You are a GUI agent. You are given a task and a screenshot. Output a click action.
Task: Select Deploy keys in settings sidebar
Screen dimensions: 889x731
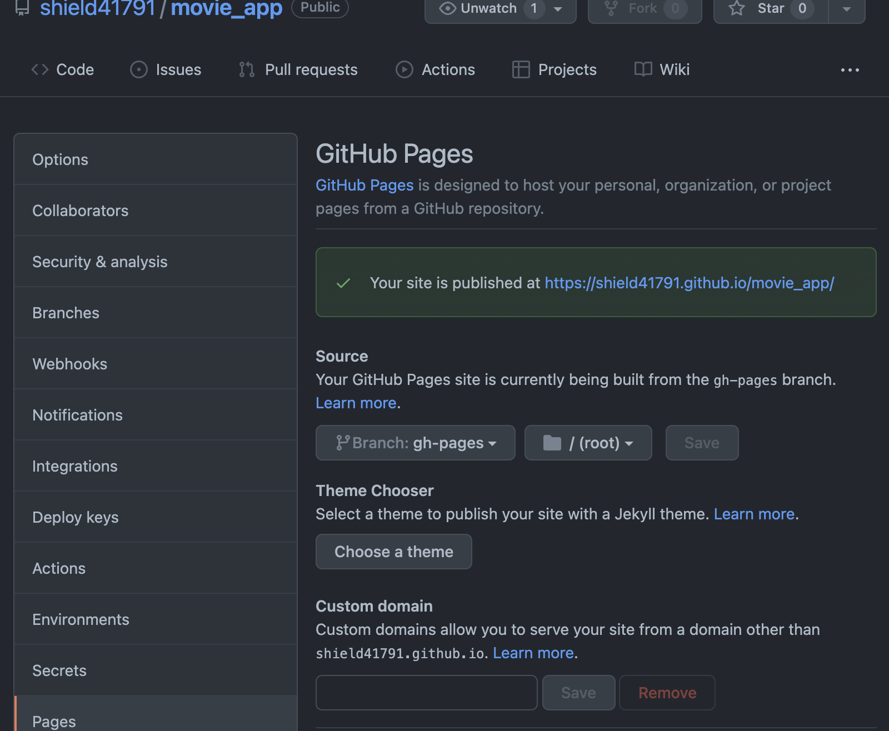pyautogui.click(x=156, y=517)
